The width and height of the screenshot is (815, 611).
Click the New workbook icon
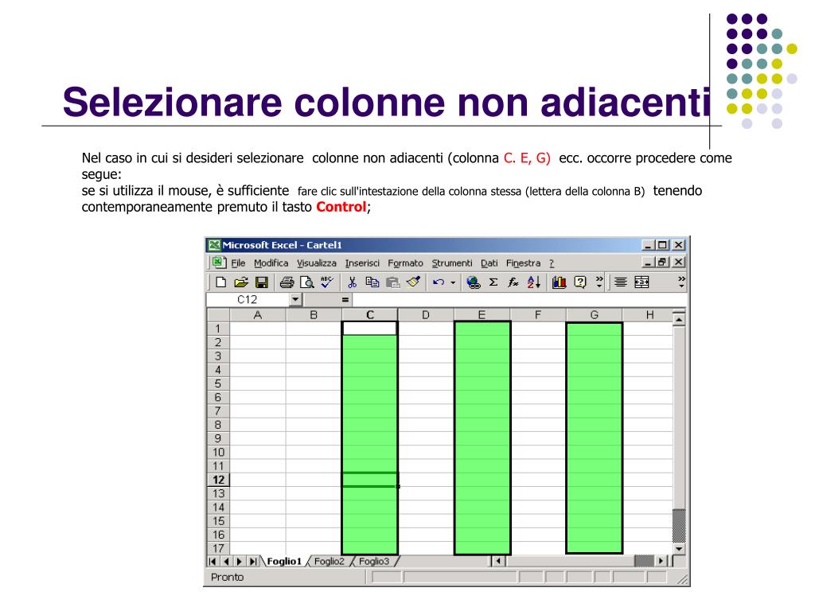tap(221, 282)
